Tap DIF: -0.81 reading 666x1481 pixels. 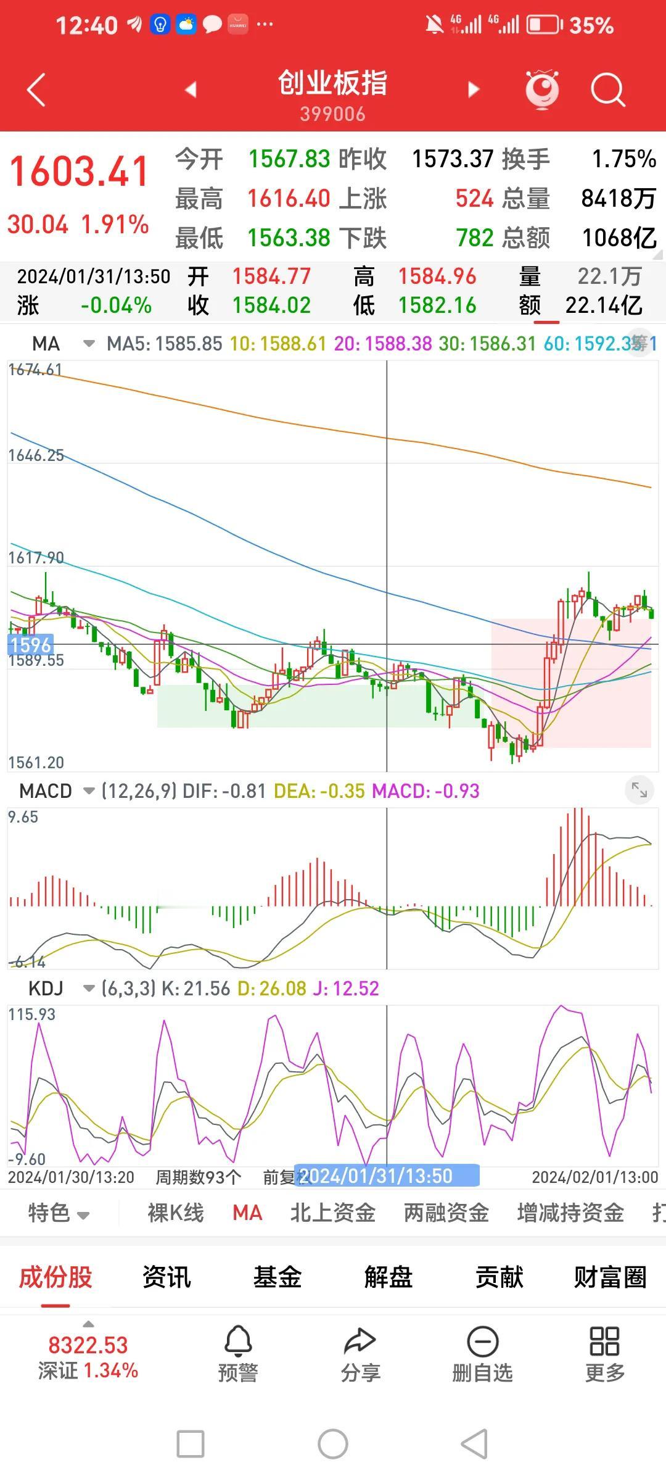(224, 791)
